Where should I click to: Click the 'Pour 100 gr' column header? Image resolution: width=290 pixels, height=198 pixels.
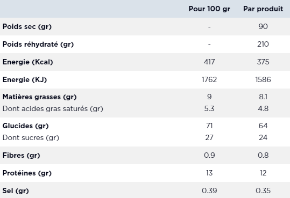209,9
